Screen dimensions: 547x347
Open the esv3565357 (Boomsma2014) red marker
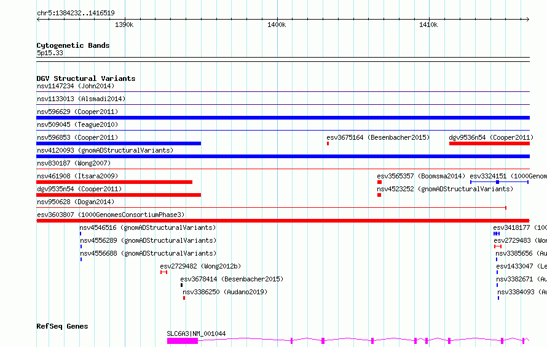coord(380,182)
